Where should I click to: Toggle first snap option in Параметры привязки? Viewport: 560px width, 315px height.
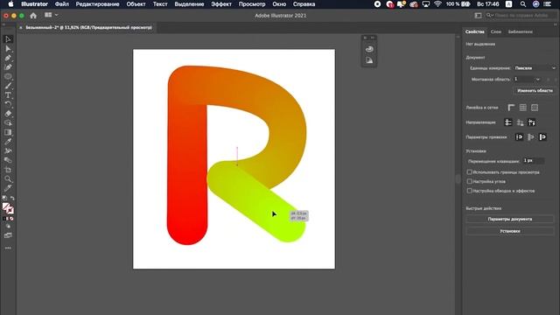(x=519, y=137)
